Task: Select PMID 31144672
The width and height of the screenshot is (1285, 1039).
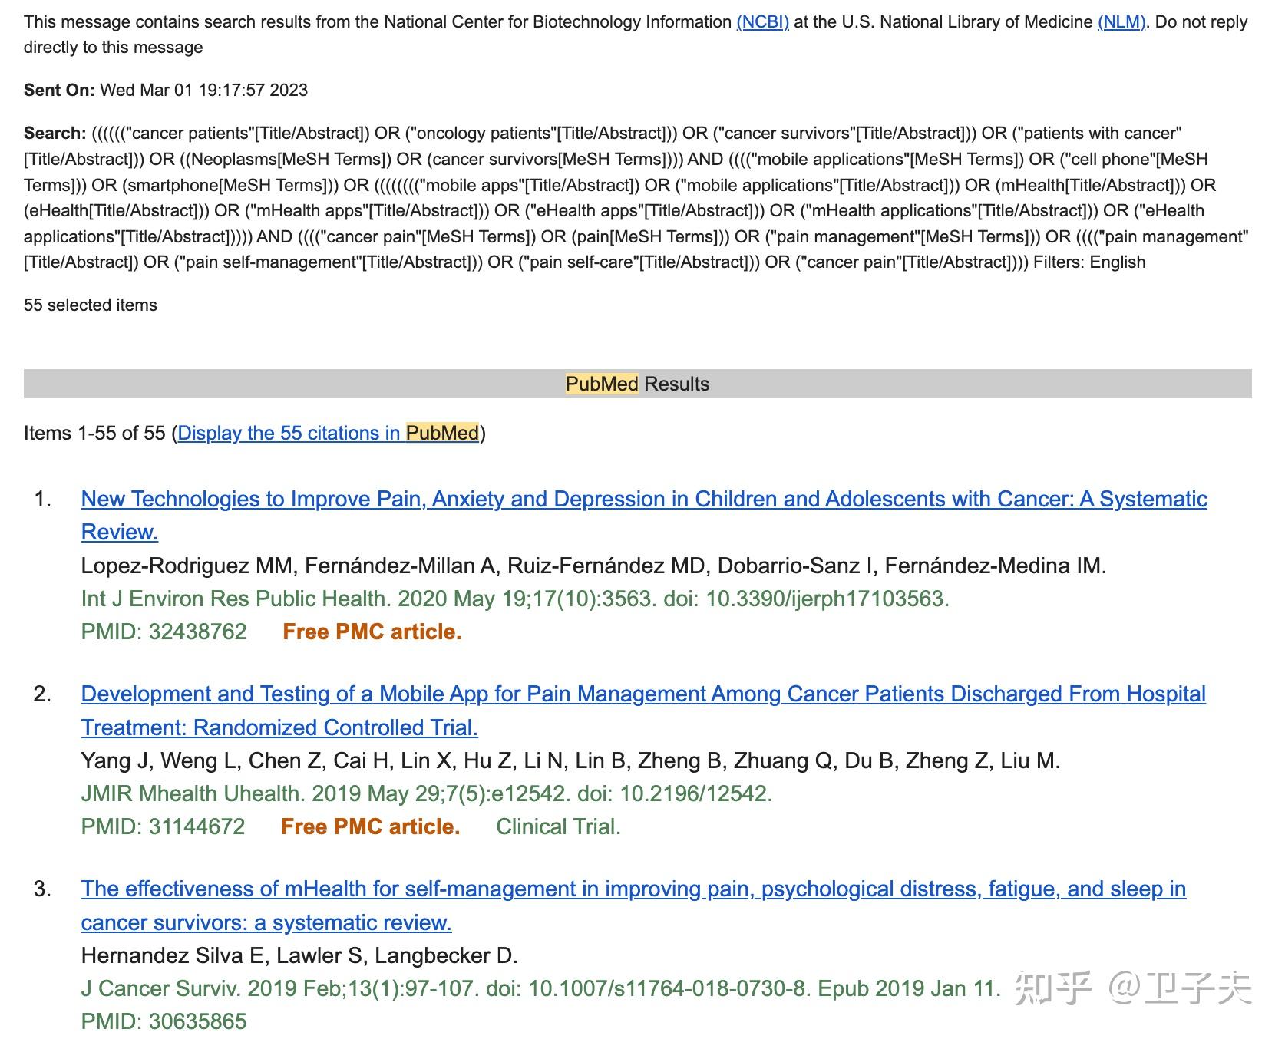Action: click(x=164, y=826)
